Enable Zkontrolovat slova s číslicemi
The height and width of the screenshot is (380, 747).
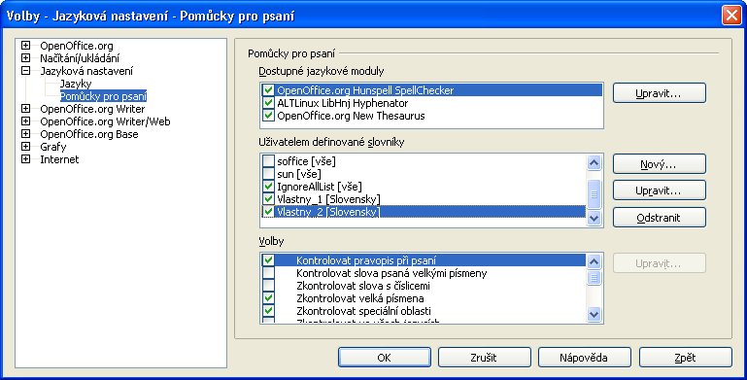pyautogui.click(x=268, y=286)
